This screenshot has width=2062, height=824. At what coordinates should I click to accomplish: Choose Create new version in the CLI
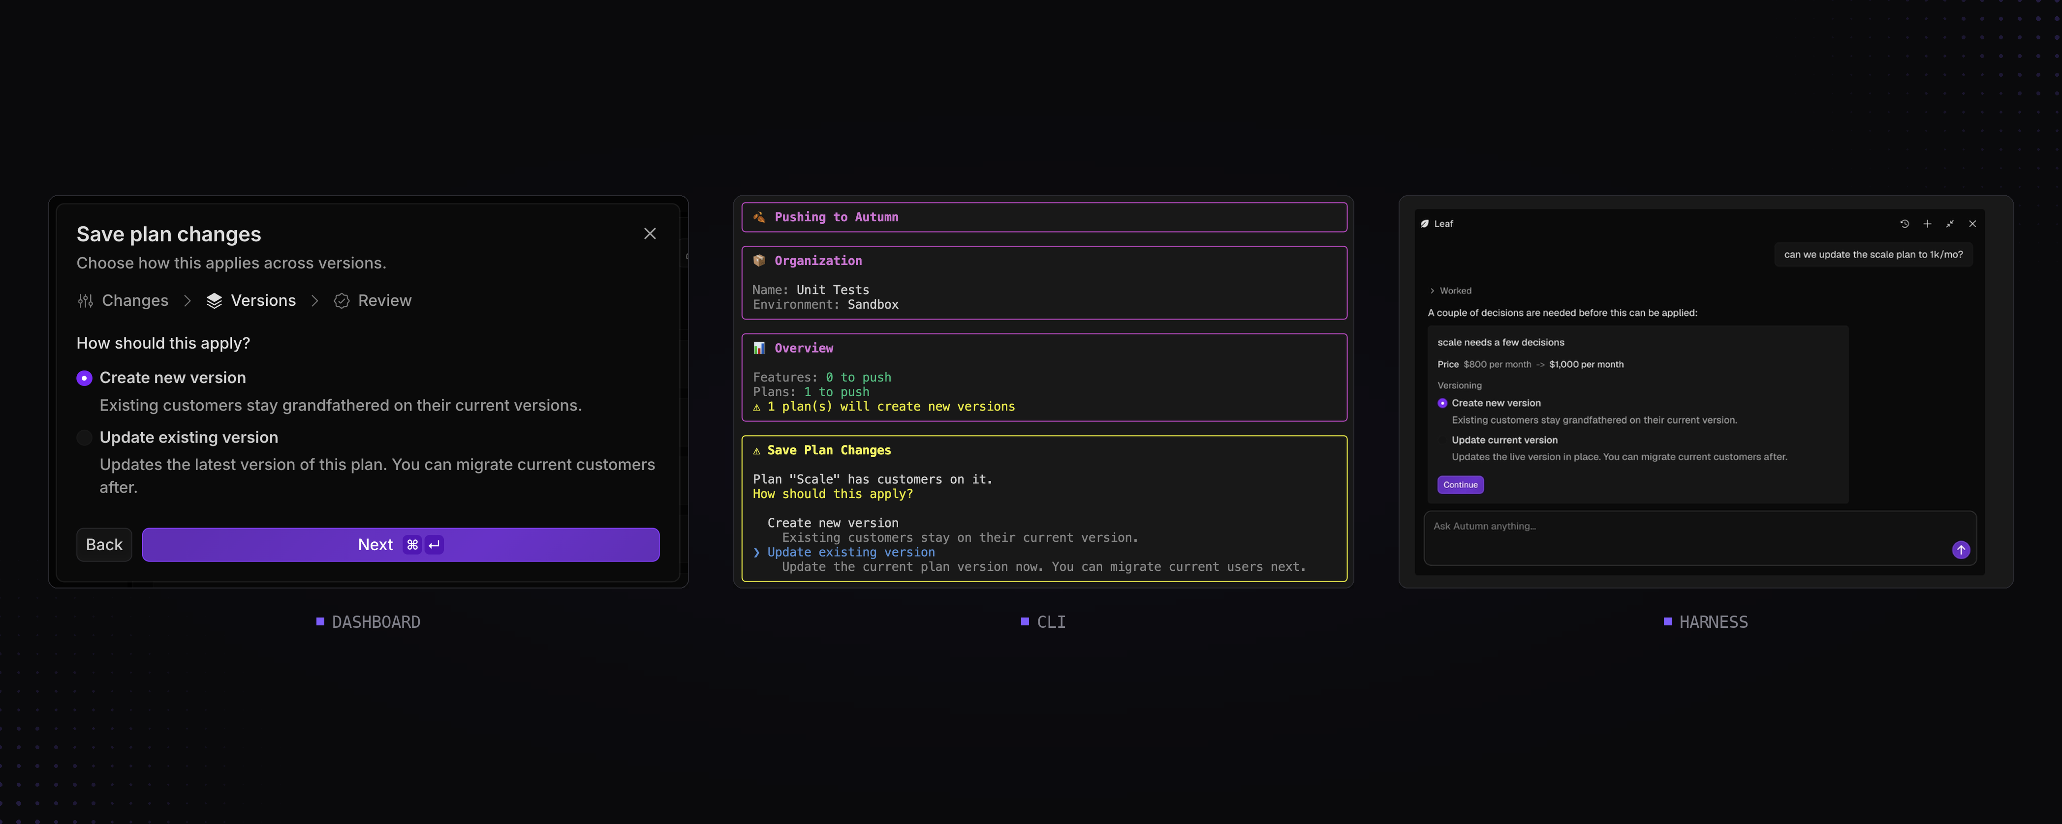tap(833, 523)
